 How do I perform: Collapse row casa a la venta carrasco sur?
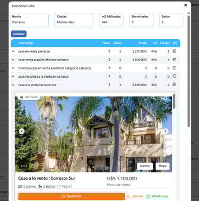[x=13, y=85]
